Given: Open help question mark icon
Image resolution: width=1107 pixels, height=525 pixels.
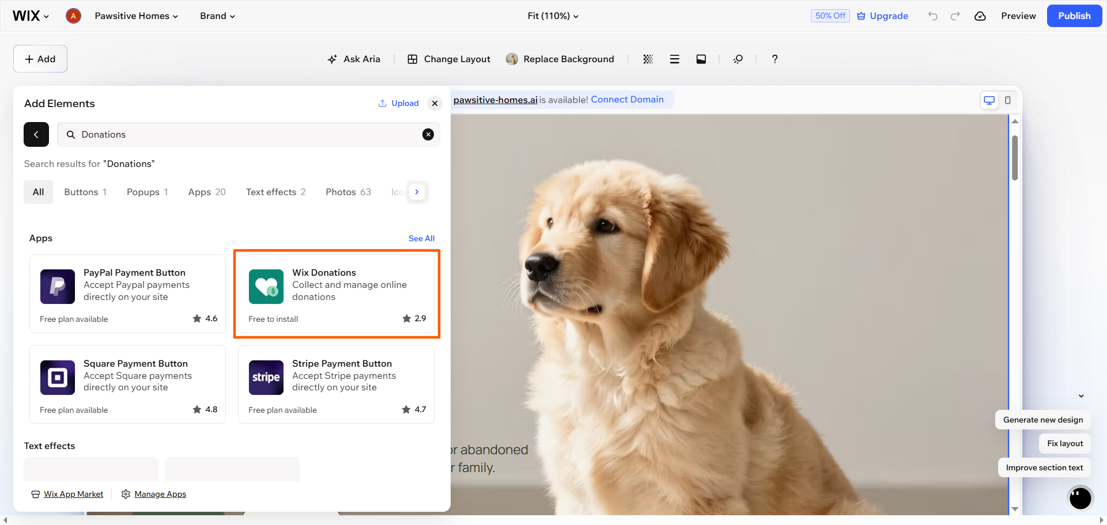Looking at the screenshot, I should pyautogui.click(x=774, y=59).
